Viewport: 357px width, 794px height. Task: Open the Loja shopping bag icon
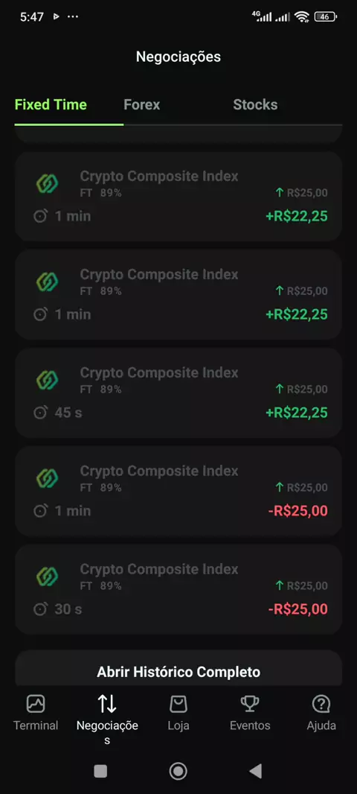click(x=178, y=704)
